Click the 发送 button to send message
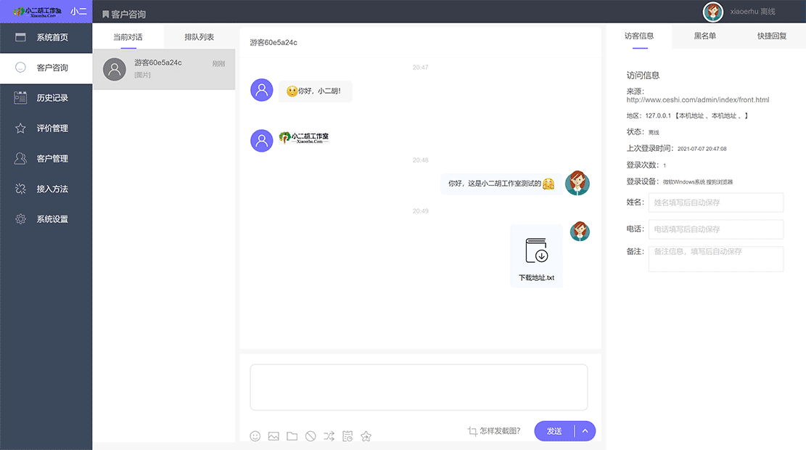This screenshot has width=806, height=450. click(x=554, y=430)
